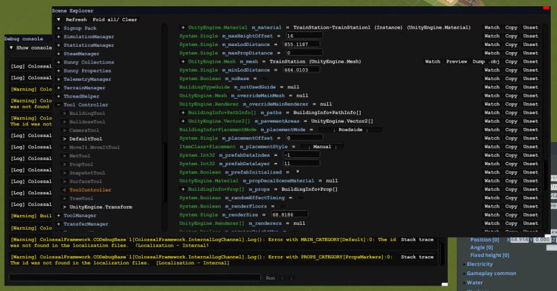
Task: Click the Sunny Collections tree entry
Action: (89, 62)
